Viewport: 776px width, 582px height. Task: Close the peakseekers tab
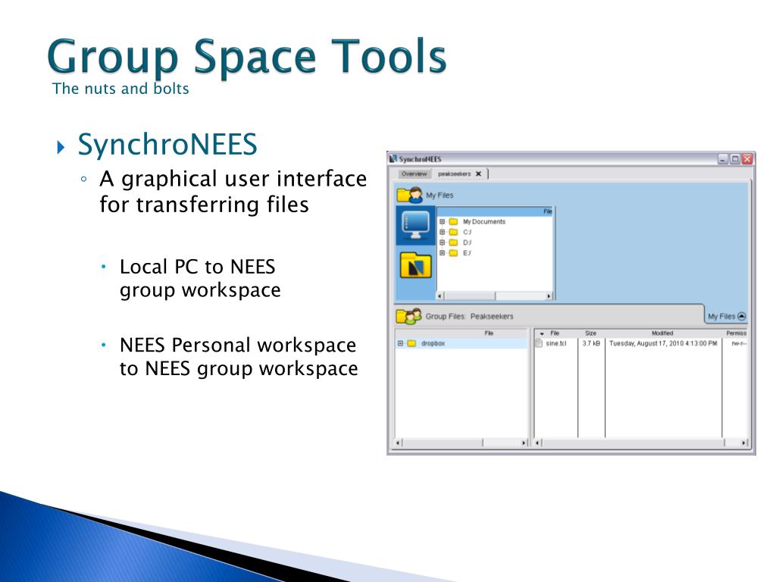click(x=478, y=174)
